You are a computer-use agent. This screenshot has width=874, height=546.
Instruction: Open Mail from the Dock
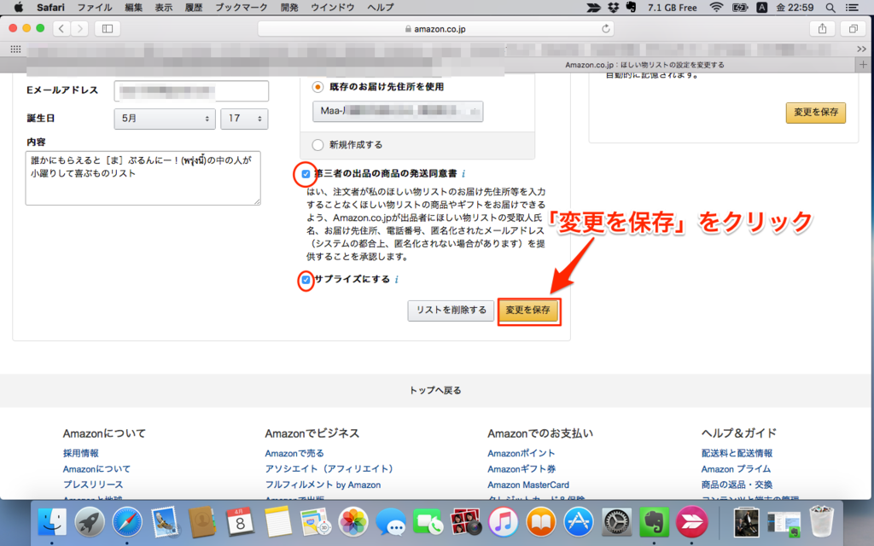tap(164, 522)
